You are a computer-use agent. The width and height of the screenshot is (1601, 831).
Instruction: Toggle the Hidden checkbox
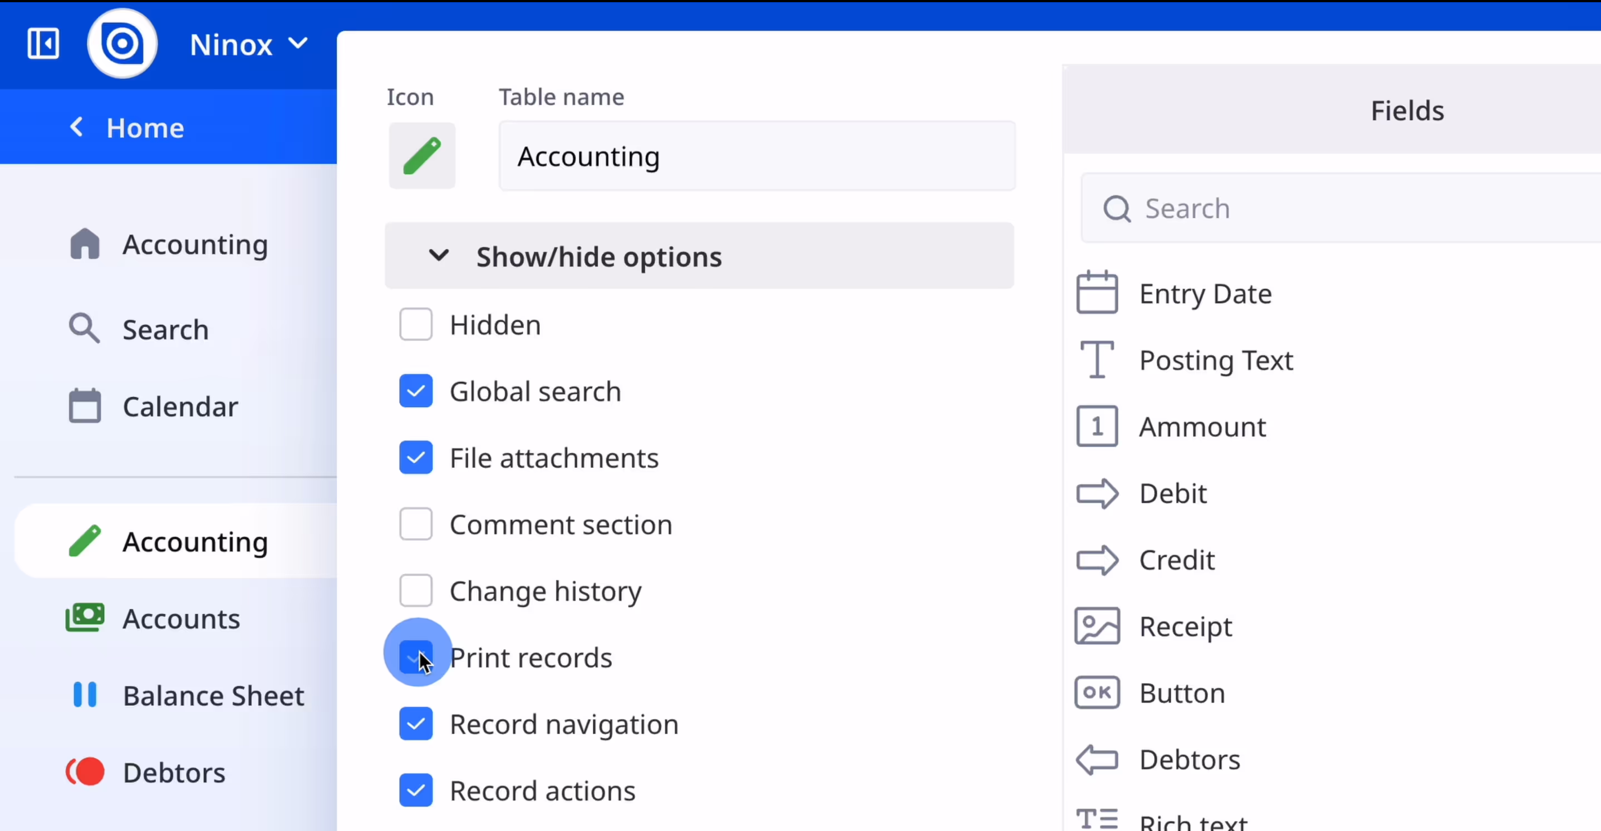point(416,324)
